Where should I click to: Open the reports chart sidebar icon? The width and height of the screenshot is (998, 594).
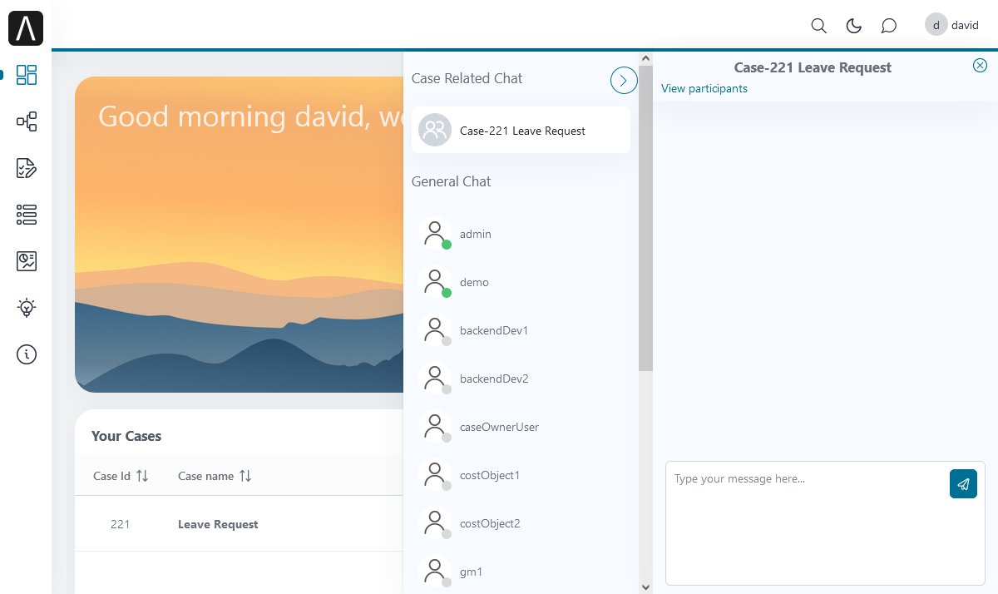point(27,261)
